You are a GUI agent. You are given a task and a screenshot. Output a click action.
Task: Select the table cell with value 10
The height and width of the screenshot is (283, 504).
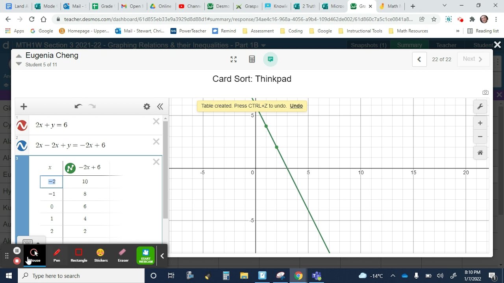(85, 182)
